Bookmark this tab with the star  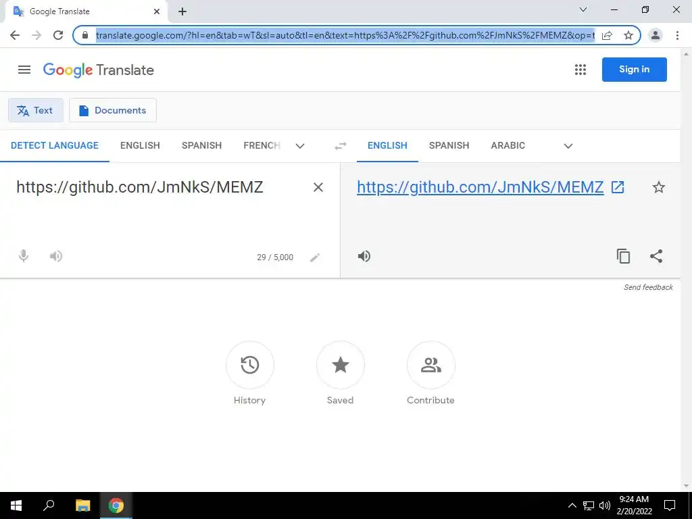tap(628, 35)
